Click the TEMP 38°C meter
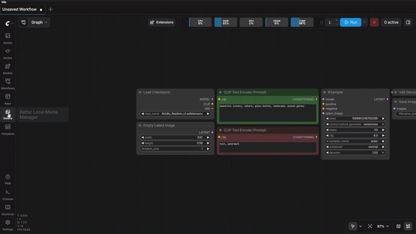416x234 pixels. point(302,22)
